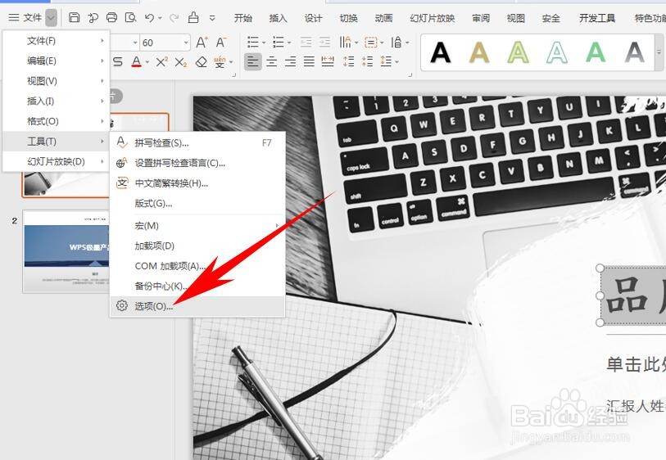Click the Redo arrow icon
Screen dimensions: 666x460
[174, 18]
